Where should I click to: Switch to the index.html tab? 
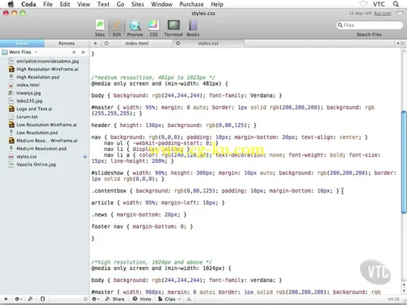coord(137,43)
